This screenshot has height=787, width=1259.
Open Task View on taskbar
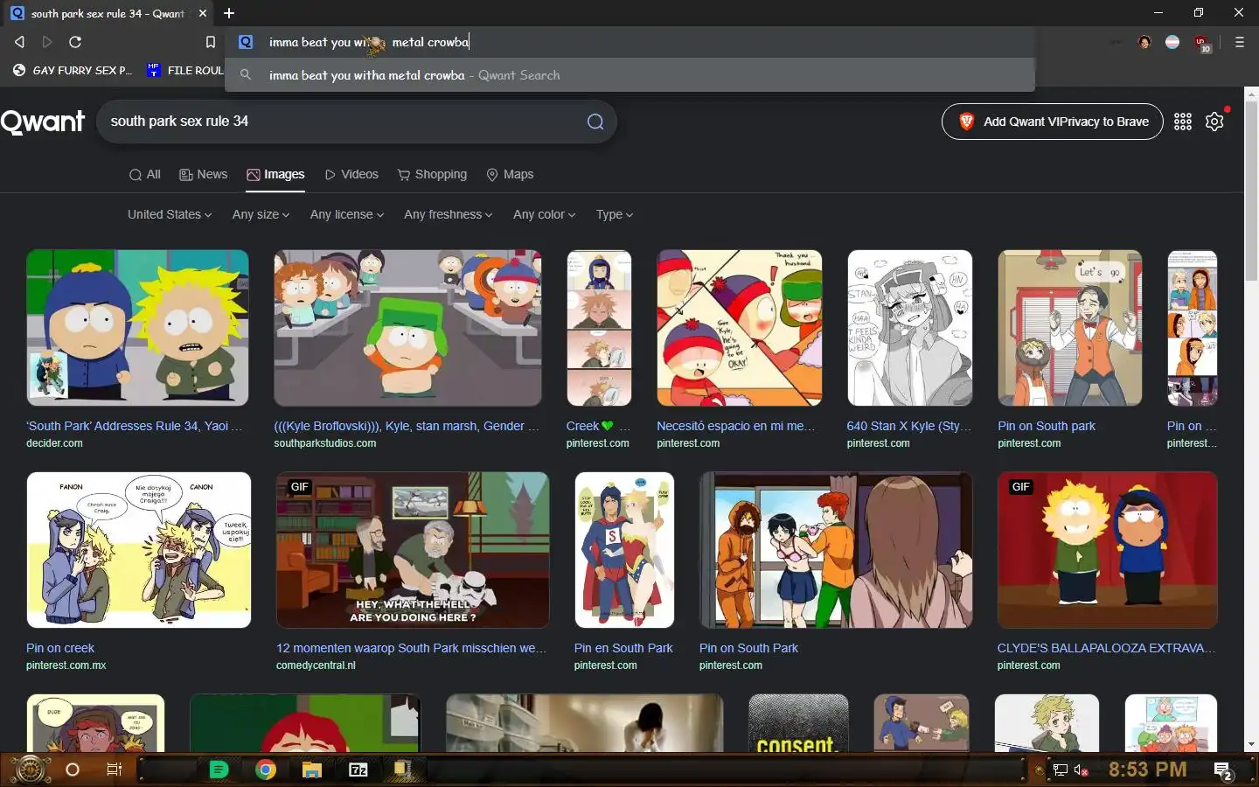pos(114,770)
